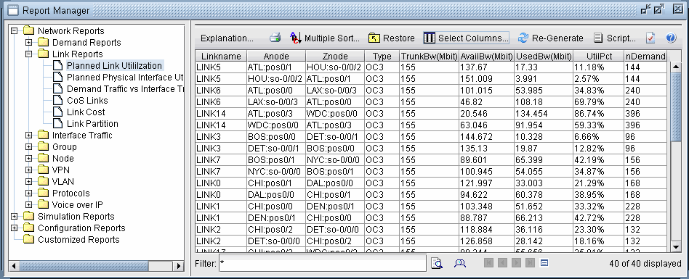This screenshot has height=279, width=689.
Task: Open the Link Partition report
Action: 92,123
